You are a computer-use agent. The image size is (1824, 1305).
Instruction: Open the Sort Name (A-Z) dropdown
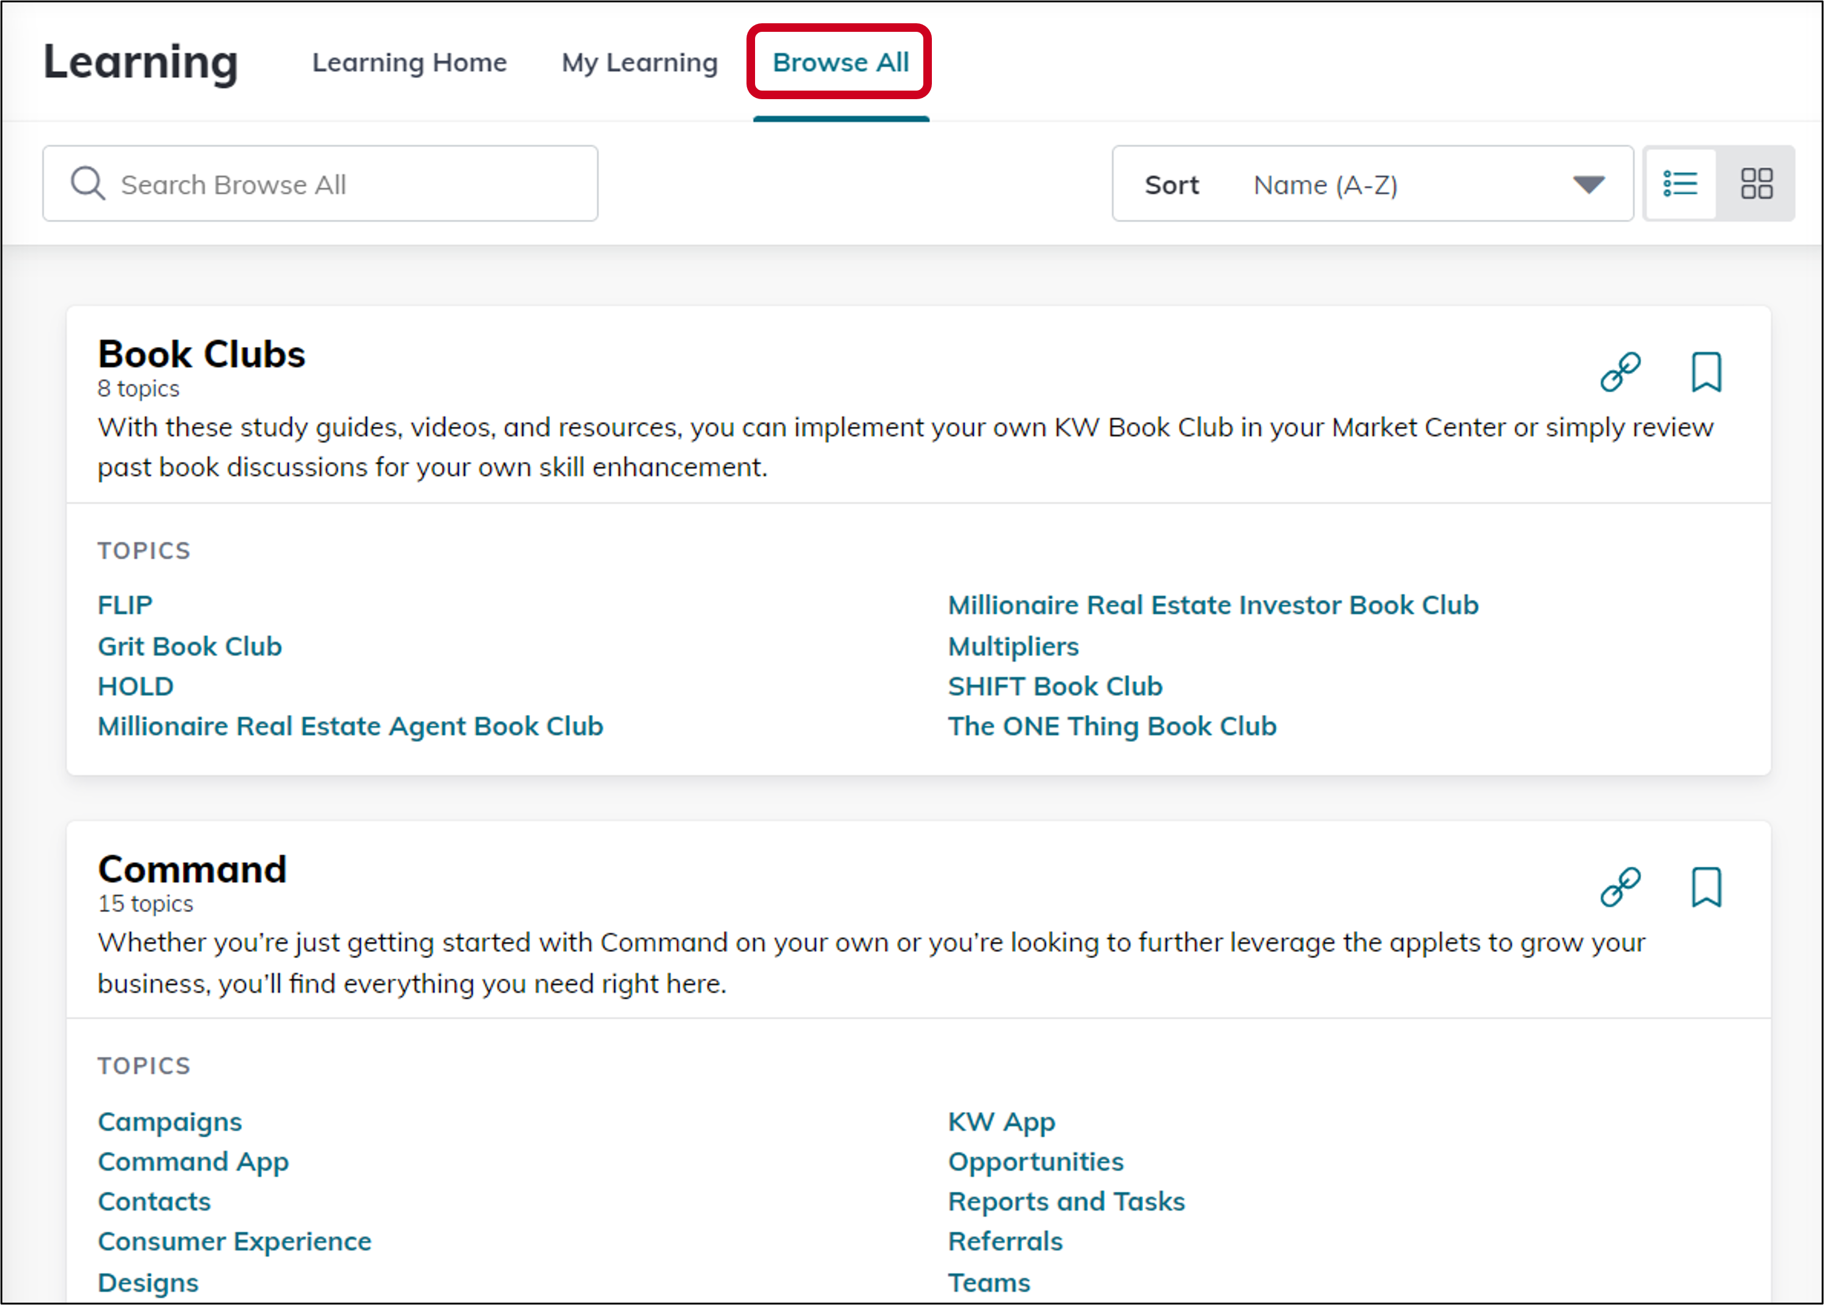[1372, 184]
